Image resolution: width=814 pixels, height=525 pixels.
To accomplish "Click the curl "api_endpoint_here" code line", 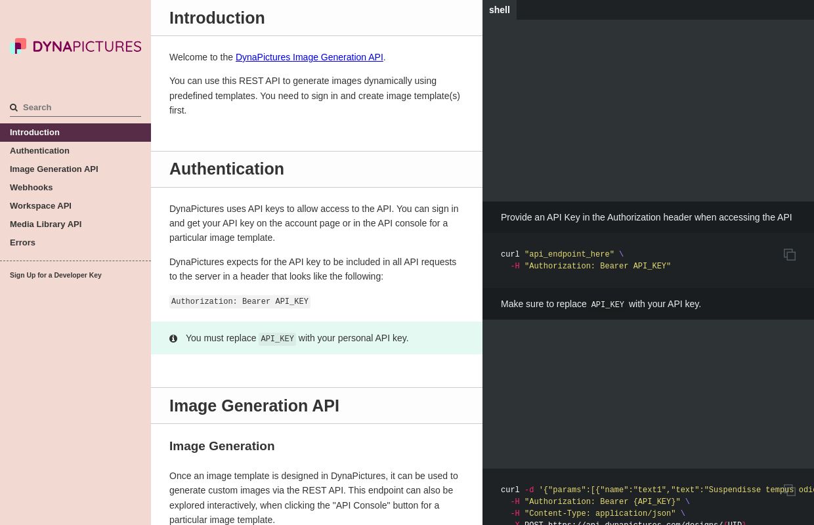I will 562,255.
